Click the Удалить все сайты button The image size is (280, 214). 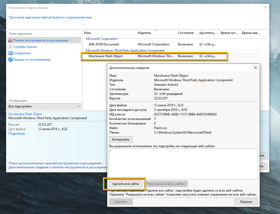pos(126,184)
